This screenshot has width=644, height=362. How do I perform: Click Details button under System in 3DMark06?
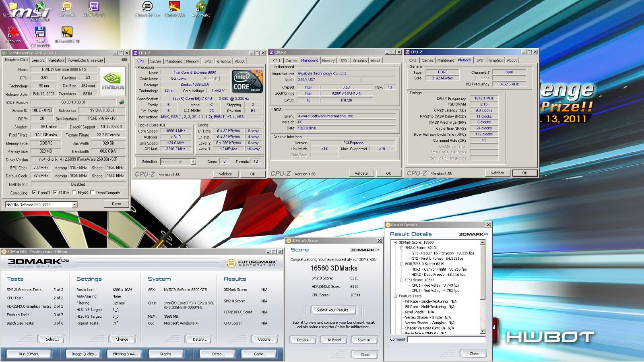(x=200, y=339)
